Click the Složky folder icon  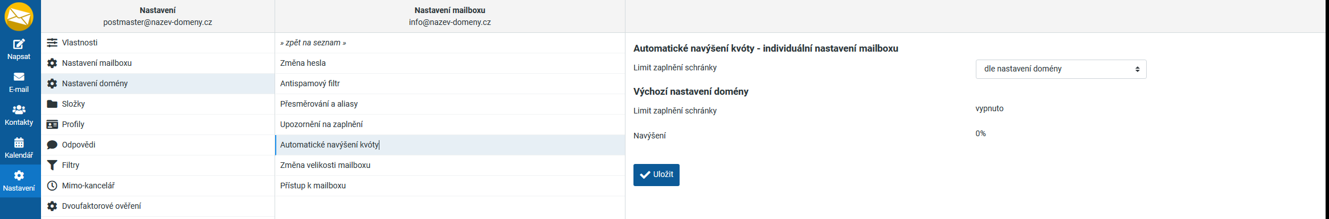52,104
